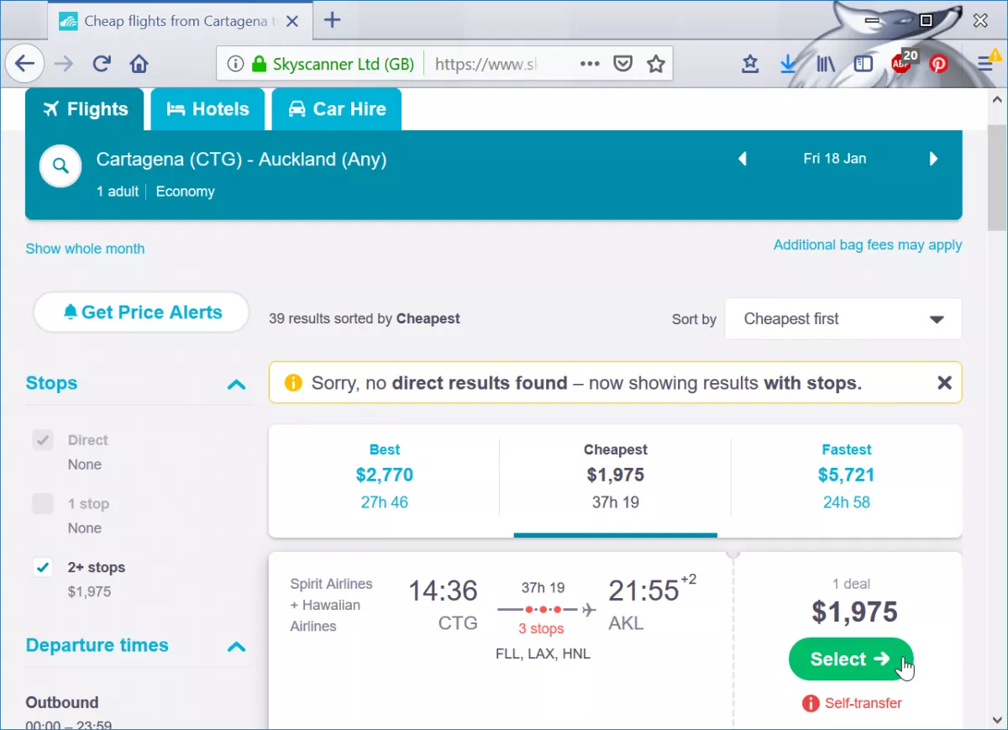Open the browser home page
This screenshot has width=1008, height=730.
(139, 63)
